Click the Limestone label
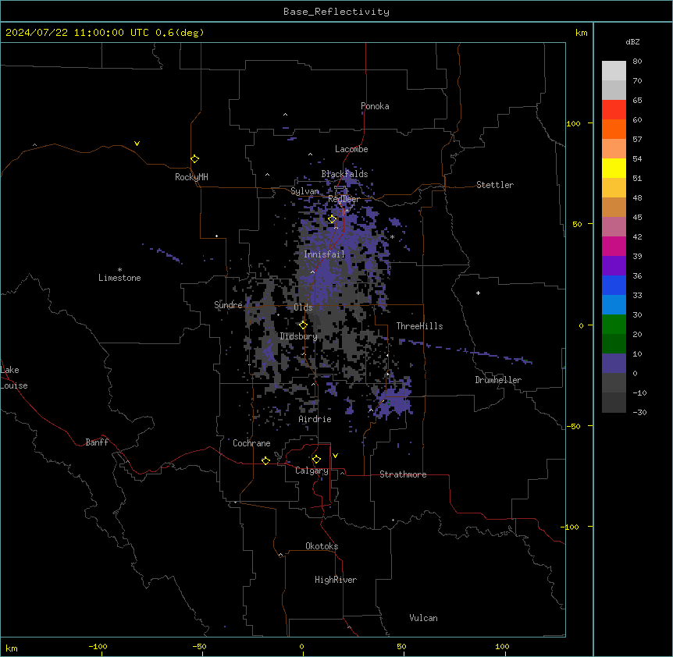 coord(119,278)
